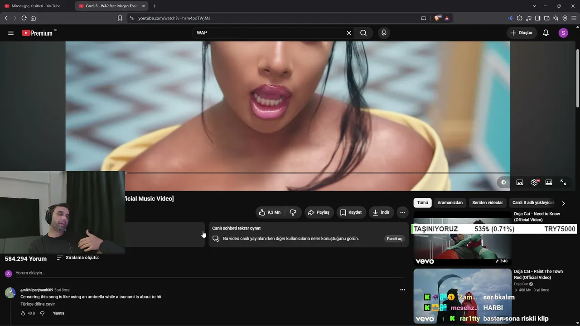Open the account avatar menu
The image size is (580, 326).
(x=563, y=33)
